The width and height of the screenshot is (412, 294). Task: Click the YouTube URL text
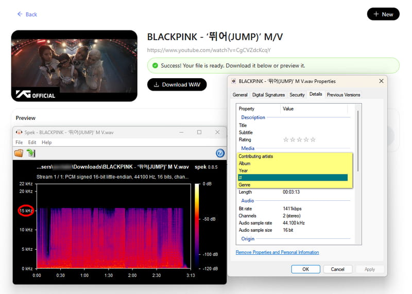coord(209,50)
